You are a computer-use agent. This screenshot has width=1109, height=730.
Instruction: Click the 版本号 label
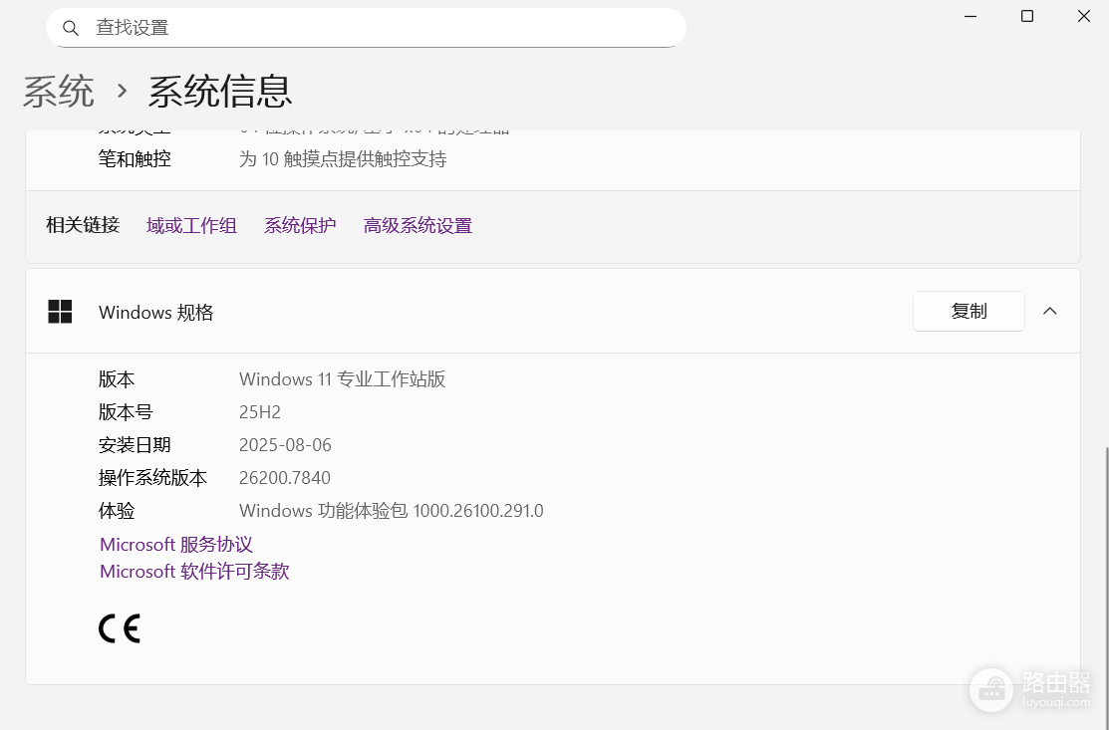(x=126, y=412)
